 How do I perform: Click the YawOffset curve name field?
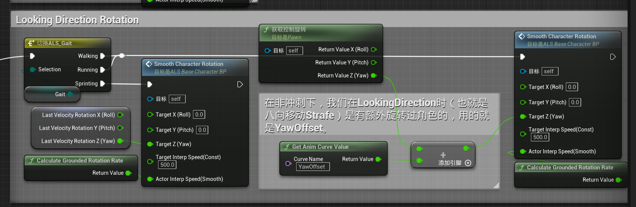[x=313, y=167]
